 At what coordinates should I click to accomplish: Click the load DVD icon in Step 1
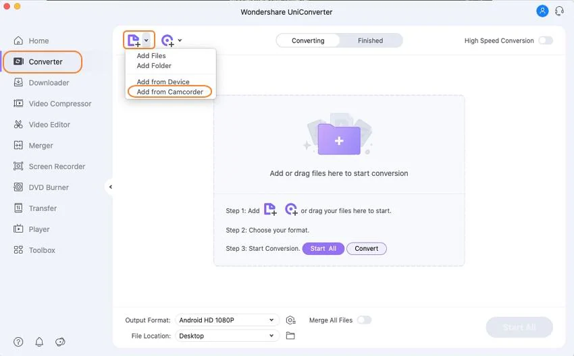tap(292, 210)
